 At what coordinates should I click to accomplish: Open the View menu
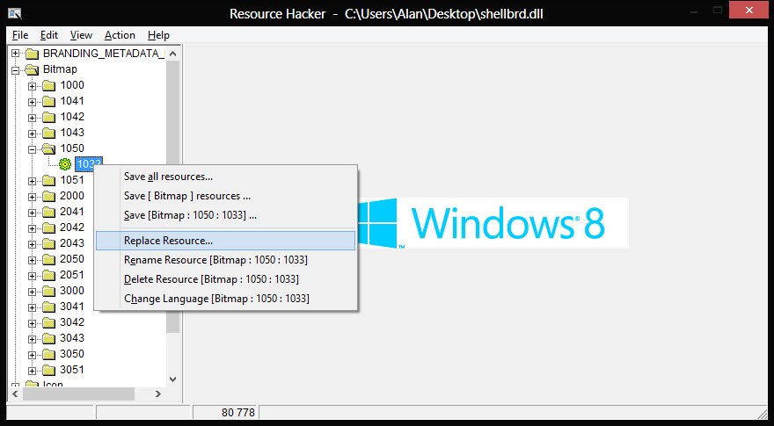pos(81,35)
